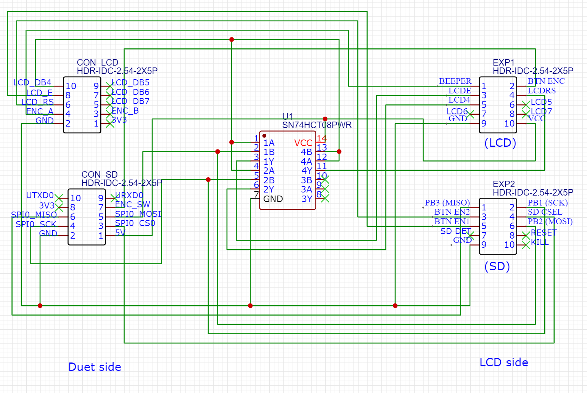Click the 'Duet side' annotation text
Image resolution: width=587 pixels, height=393 pixels.
tap(95, 367)
